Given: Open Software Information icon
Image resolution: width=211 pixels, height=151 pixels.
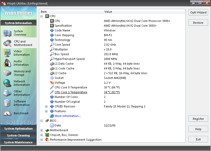Looking at the screenshot, I should click(7, 103).
